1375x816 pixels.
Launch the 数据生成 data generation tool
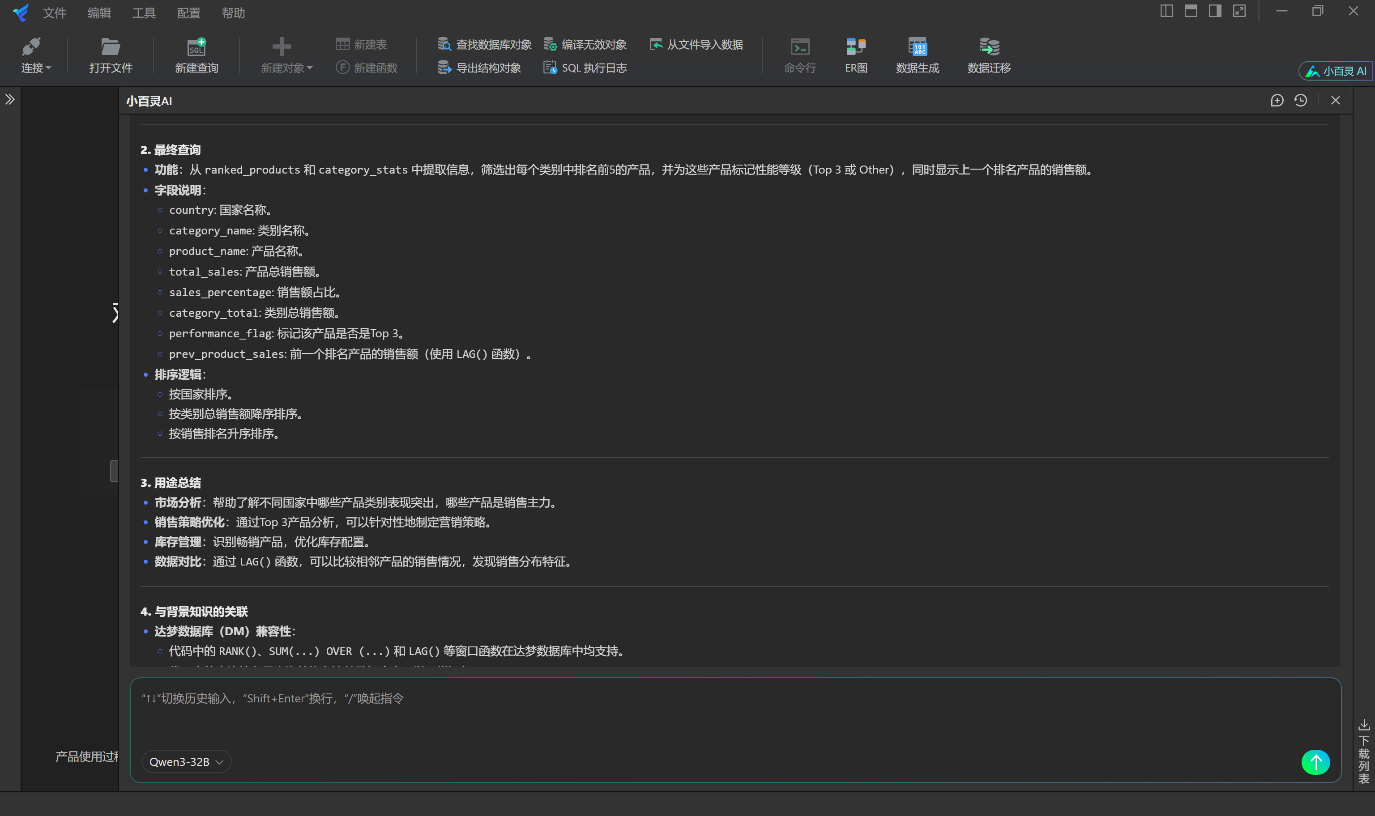(917, 55)
